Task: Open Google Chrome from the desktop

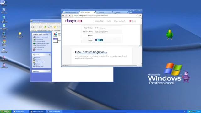Action: (4, 43)
